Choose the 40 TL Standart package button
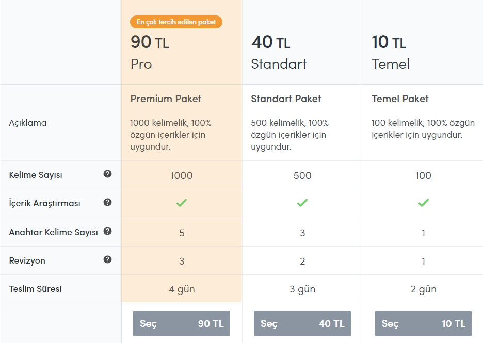 click(302, 323)
